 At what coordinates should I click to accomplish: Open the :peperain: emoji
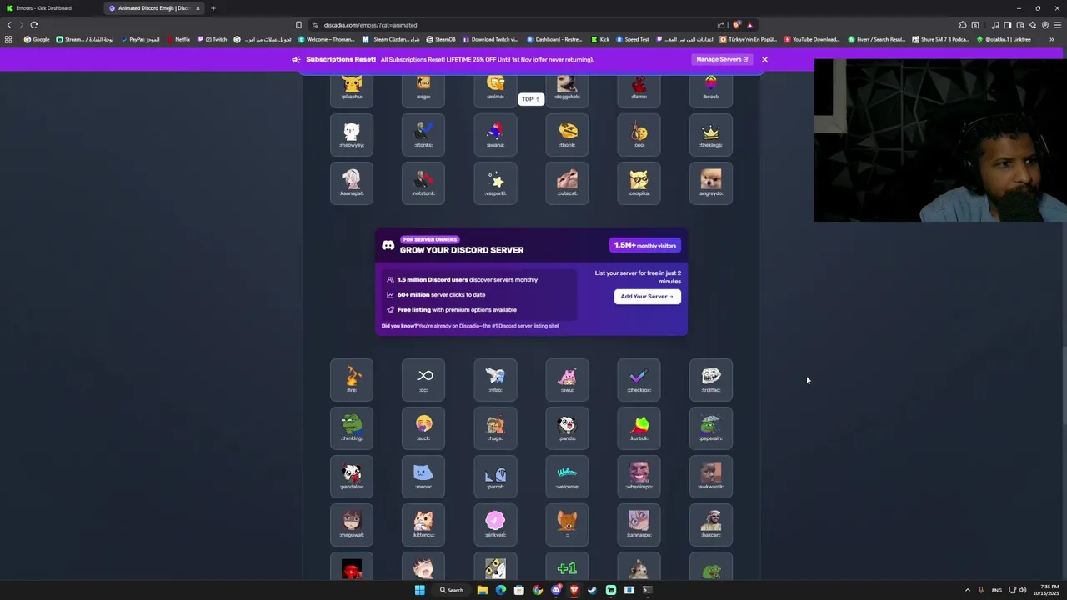[710, 428]
